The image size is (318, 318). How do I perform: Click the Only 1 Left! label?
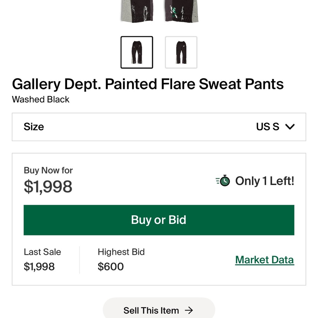264,181
